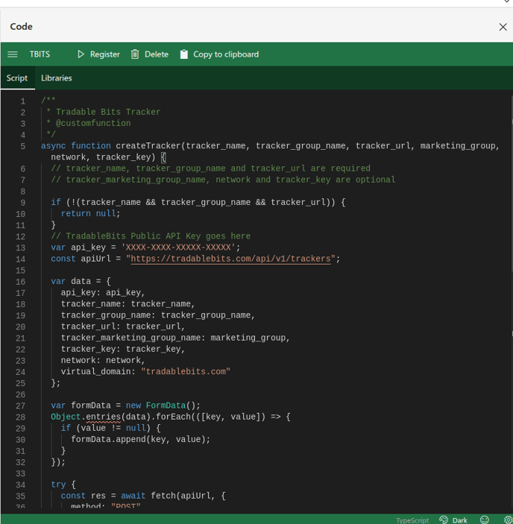The width and height of the screenshot is (513, 524).
Task: Click 'tracker_key: tracker_key,' line
Action: tap(122, 350)
